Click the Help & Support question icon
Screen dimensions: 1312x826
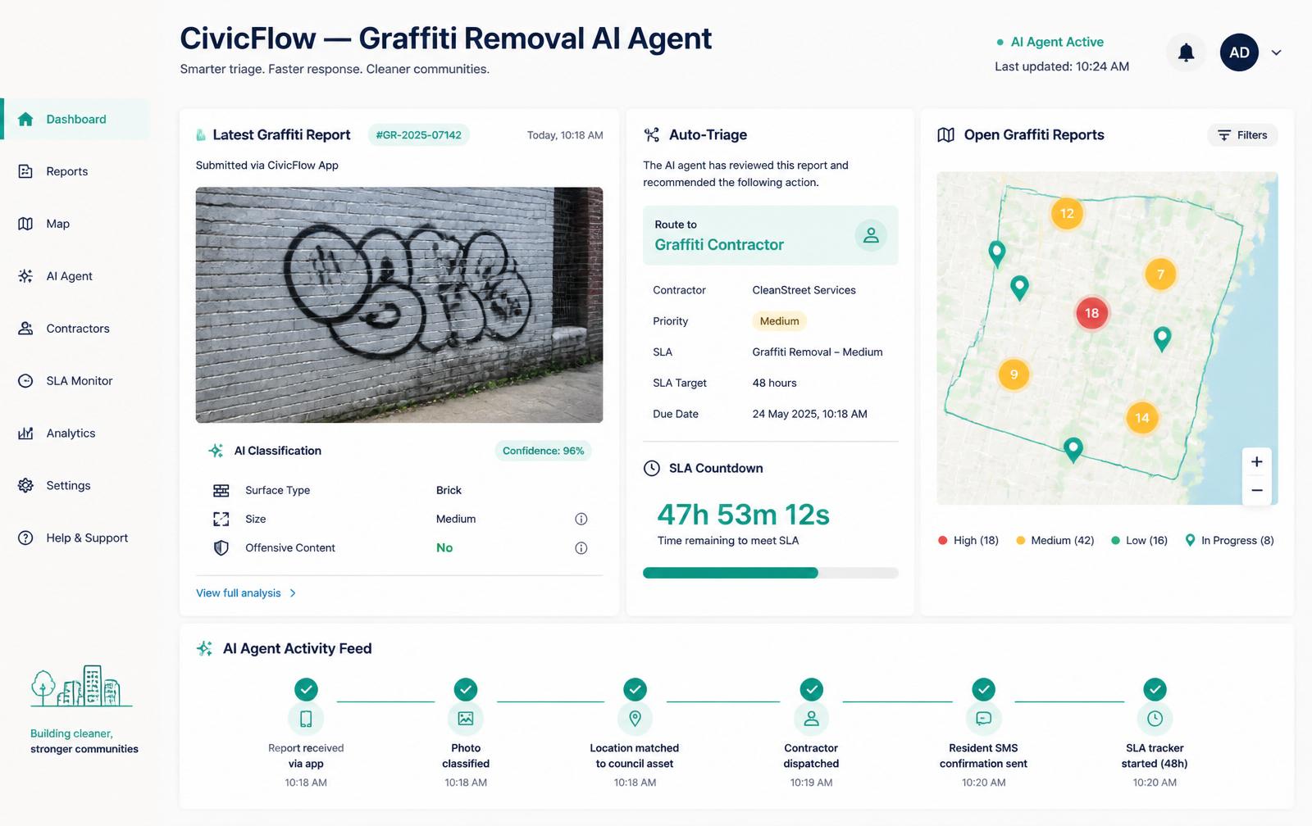25,538
